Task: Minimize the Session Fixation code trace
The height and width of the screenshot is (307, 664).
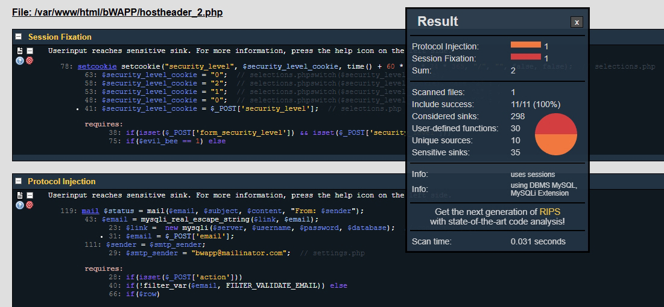Action: coord(30,51)
